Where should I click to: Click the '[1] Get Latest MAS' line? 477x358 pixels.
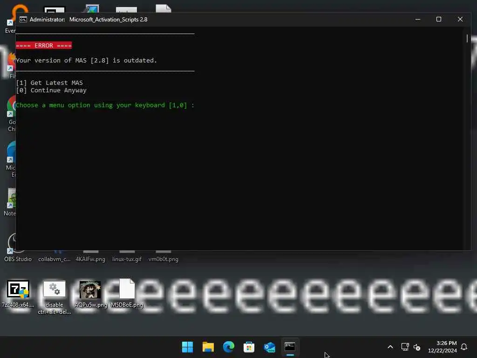(49, 83)
